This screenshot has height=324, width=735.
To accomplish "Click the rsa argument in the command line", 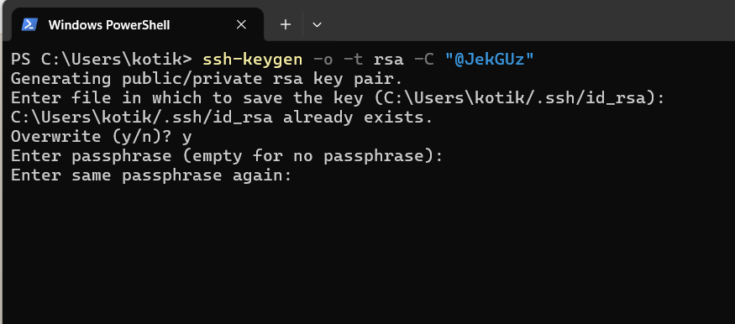I will 389,61.
